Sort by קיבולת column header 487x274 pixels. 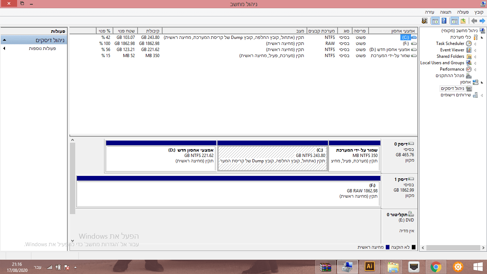pos(149,31)
